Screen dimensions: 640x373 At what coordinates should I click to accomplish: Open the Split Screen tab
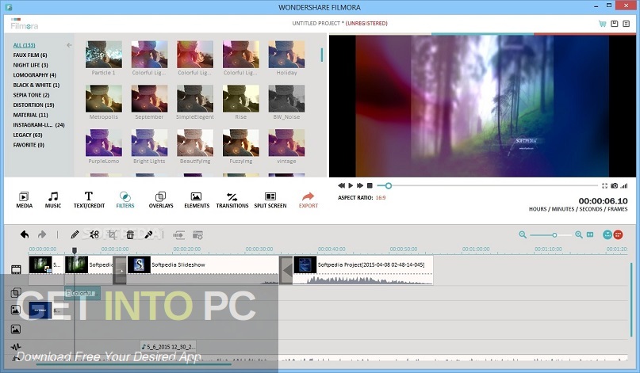point(270,200)
